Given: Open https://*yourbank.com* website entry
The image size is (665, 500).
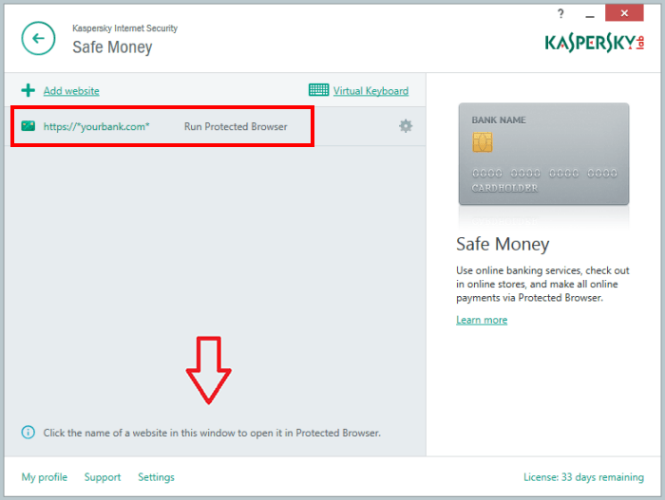Looking at the screenshot, I should coord(96,127).
